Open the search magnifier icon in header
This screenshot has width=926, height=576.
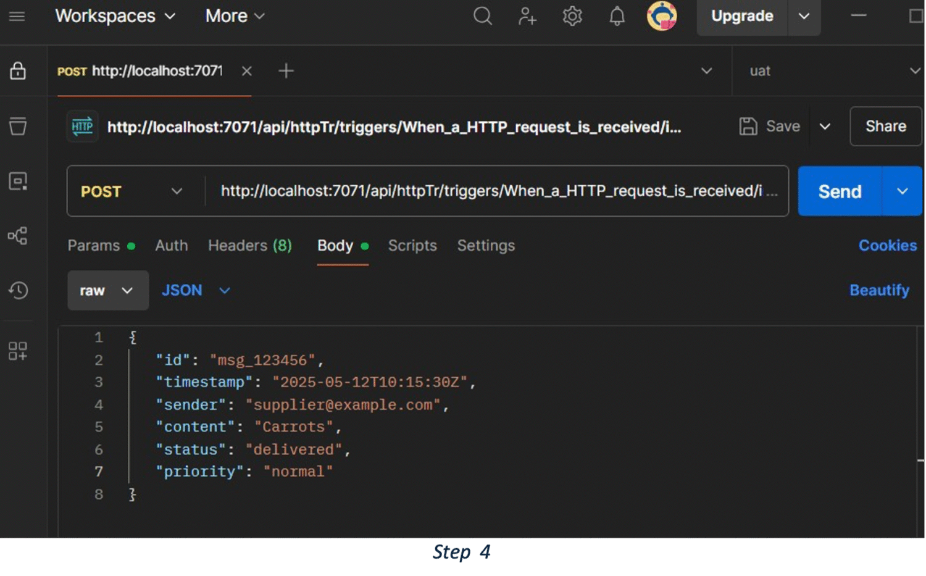[x=482, y=16]
